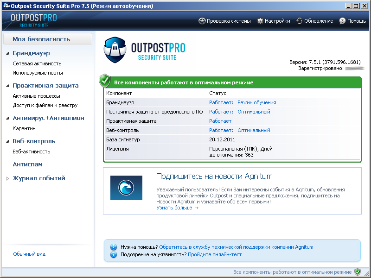The image size is (371, 278).
Task: Open Используемые порты in the sidebar
Action: (x=38, y=73)
